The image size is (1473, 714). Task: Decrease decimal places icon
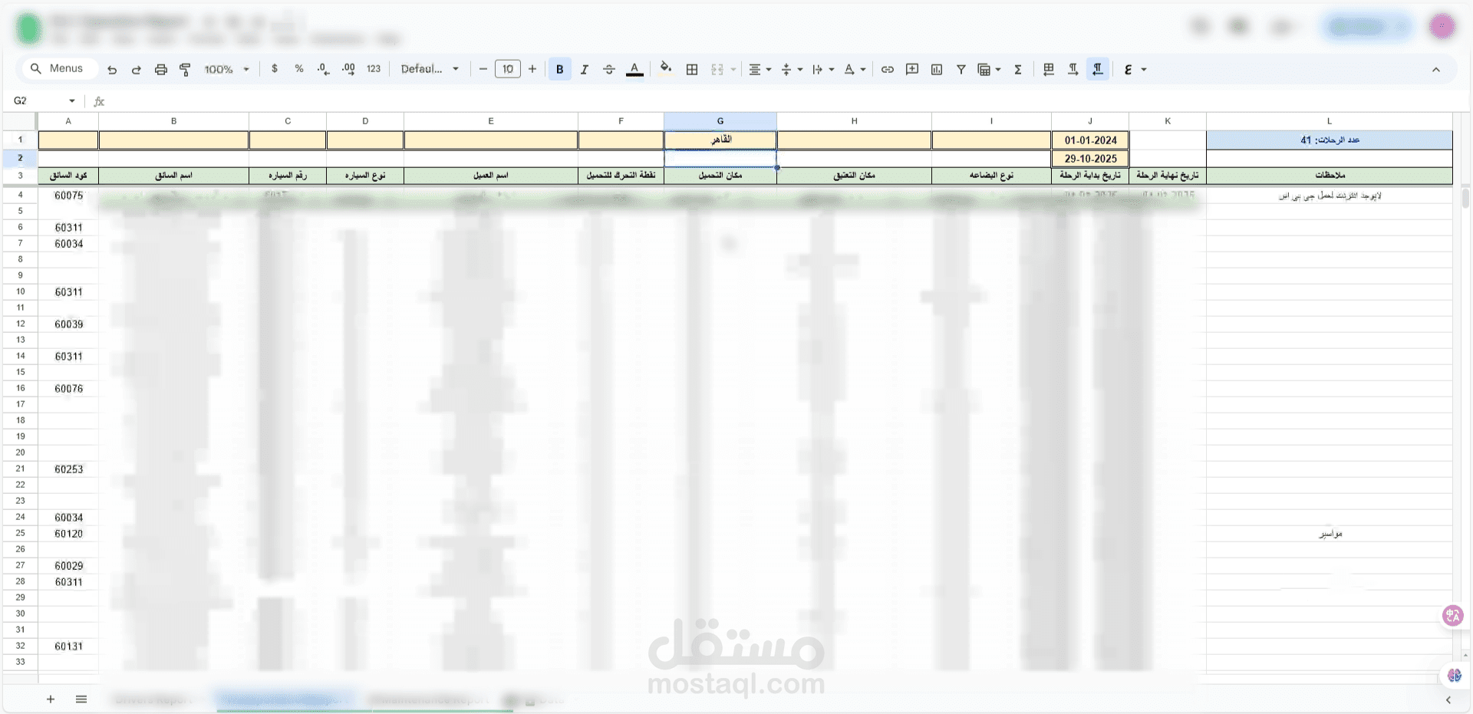click(324, 69)
